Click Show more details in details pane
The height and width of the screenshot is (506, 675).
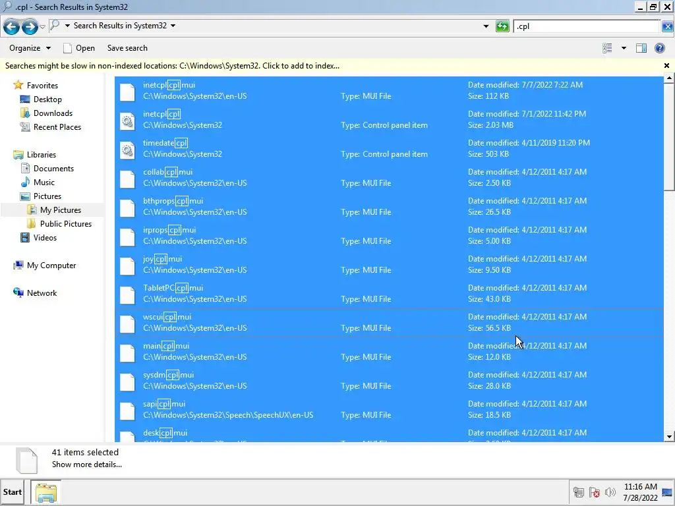pyautogui.click(x=87, y=464)
